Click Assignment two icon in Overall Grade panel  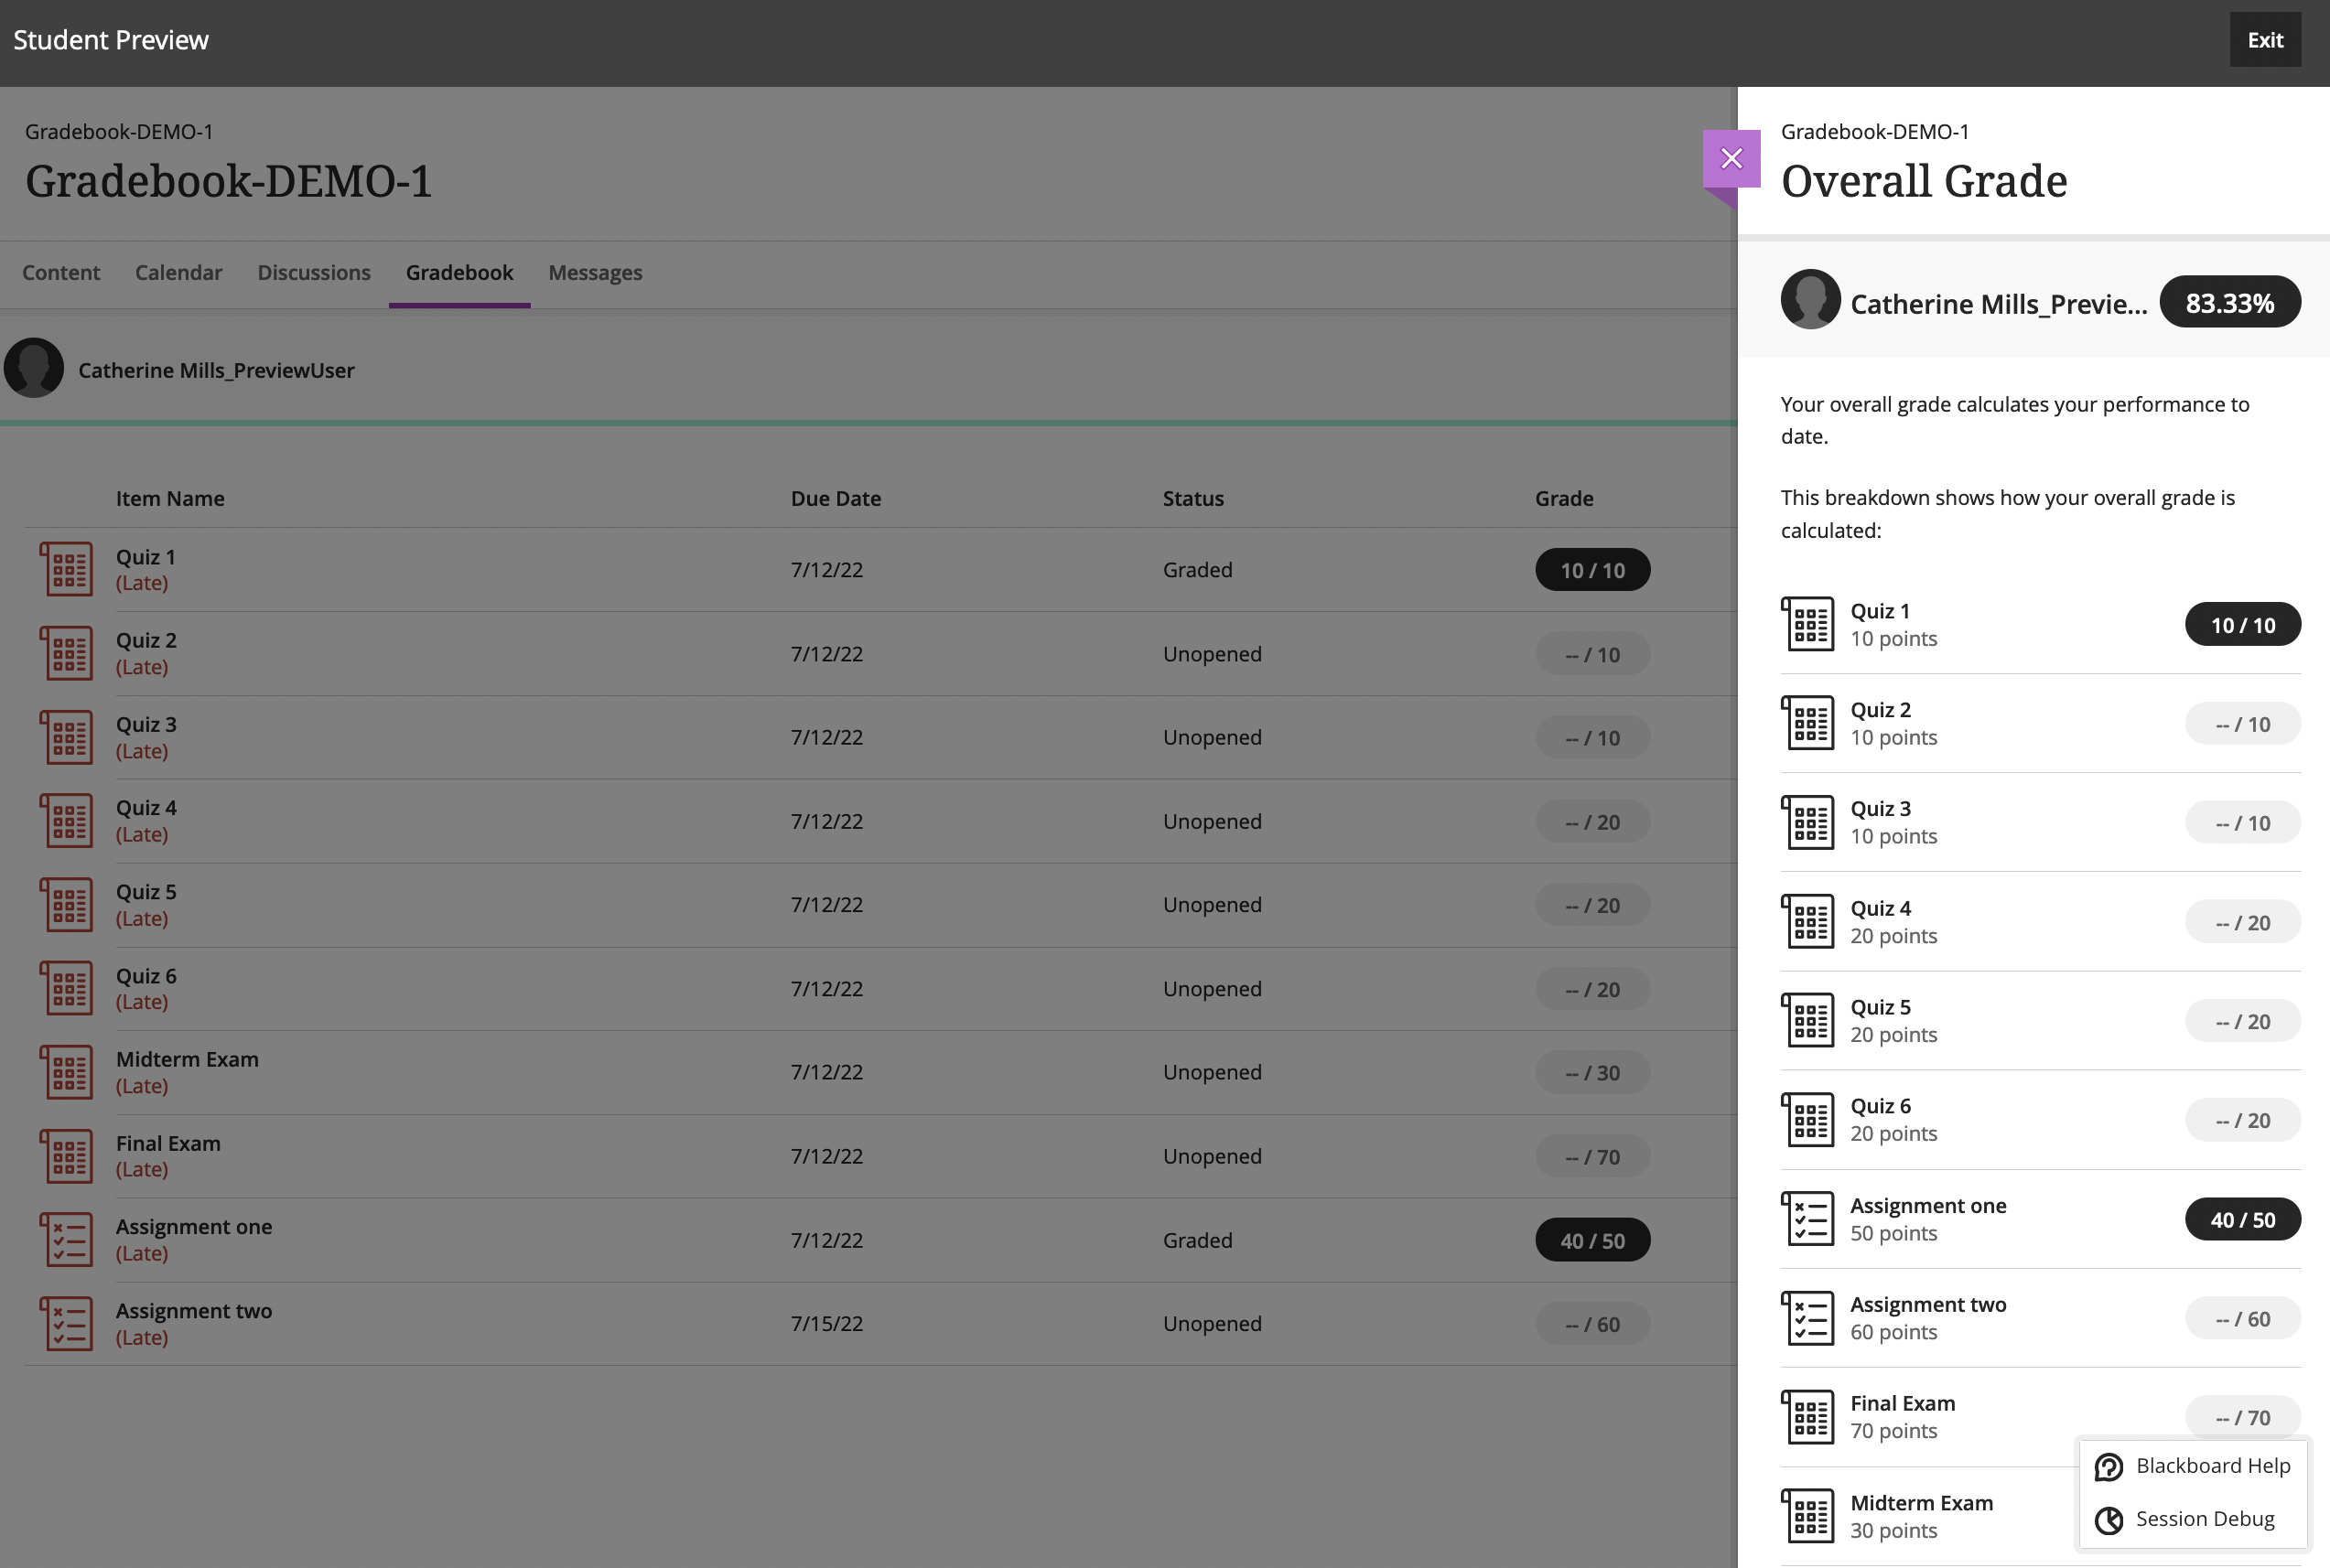[x=1807, y=1318]
